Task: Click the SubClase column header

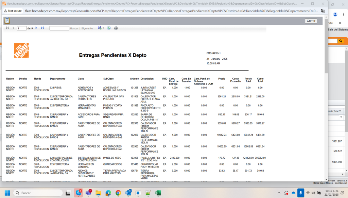Action: click(x=108, y=79)
